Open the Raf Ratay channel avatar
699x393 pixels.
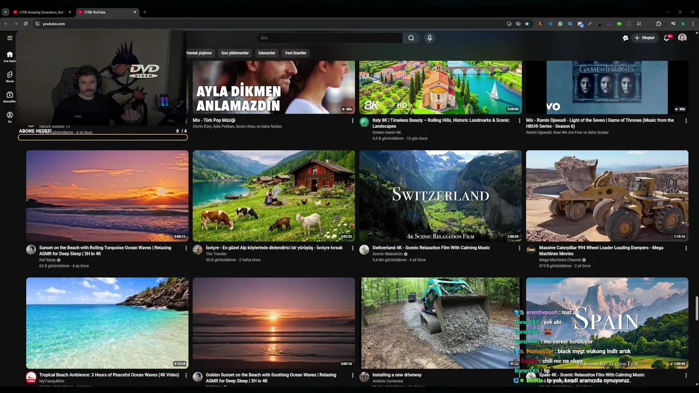click(x=31, y=249)
